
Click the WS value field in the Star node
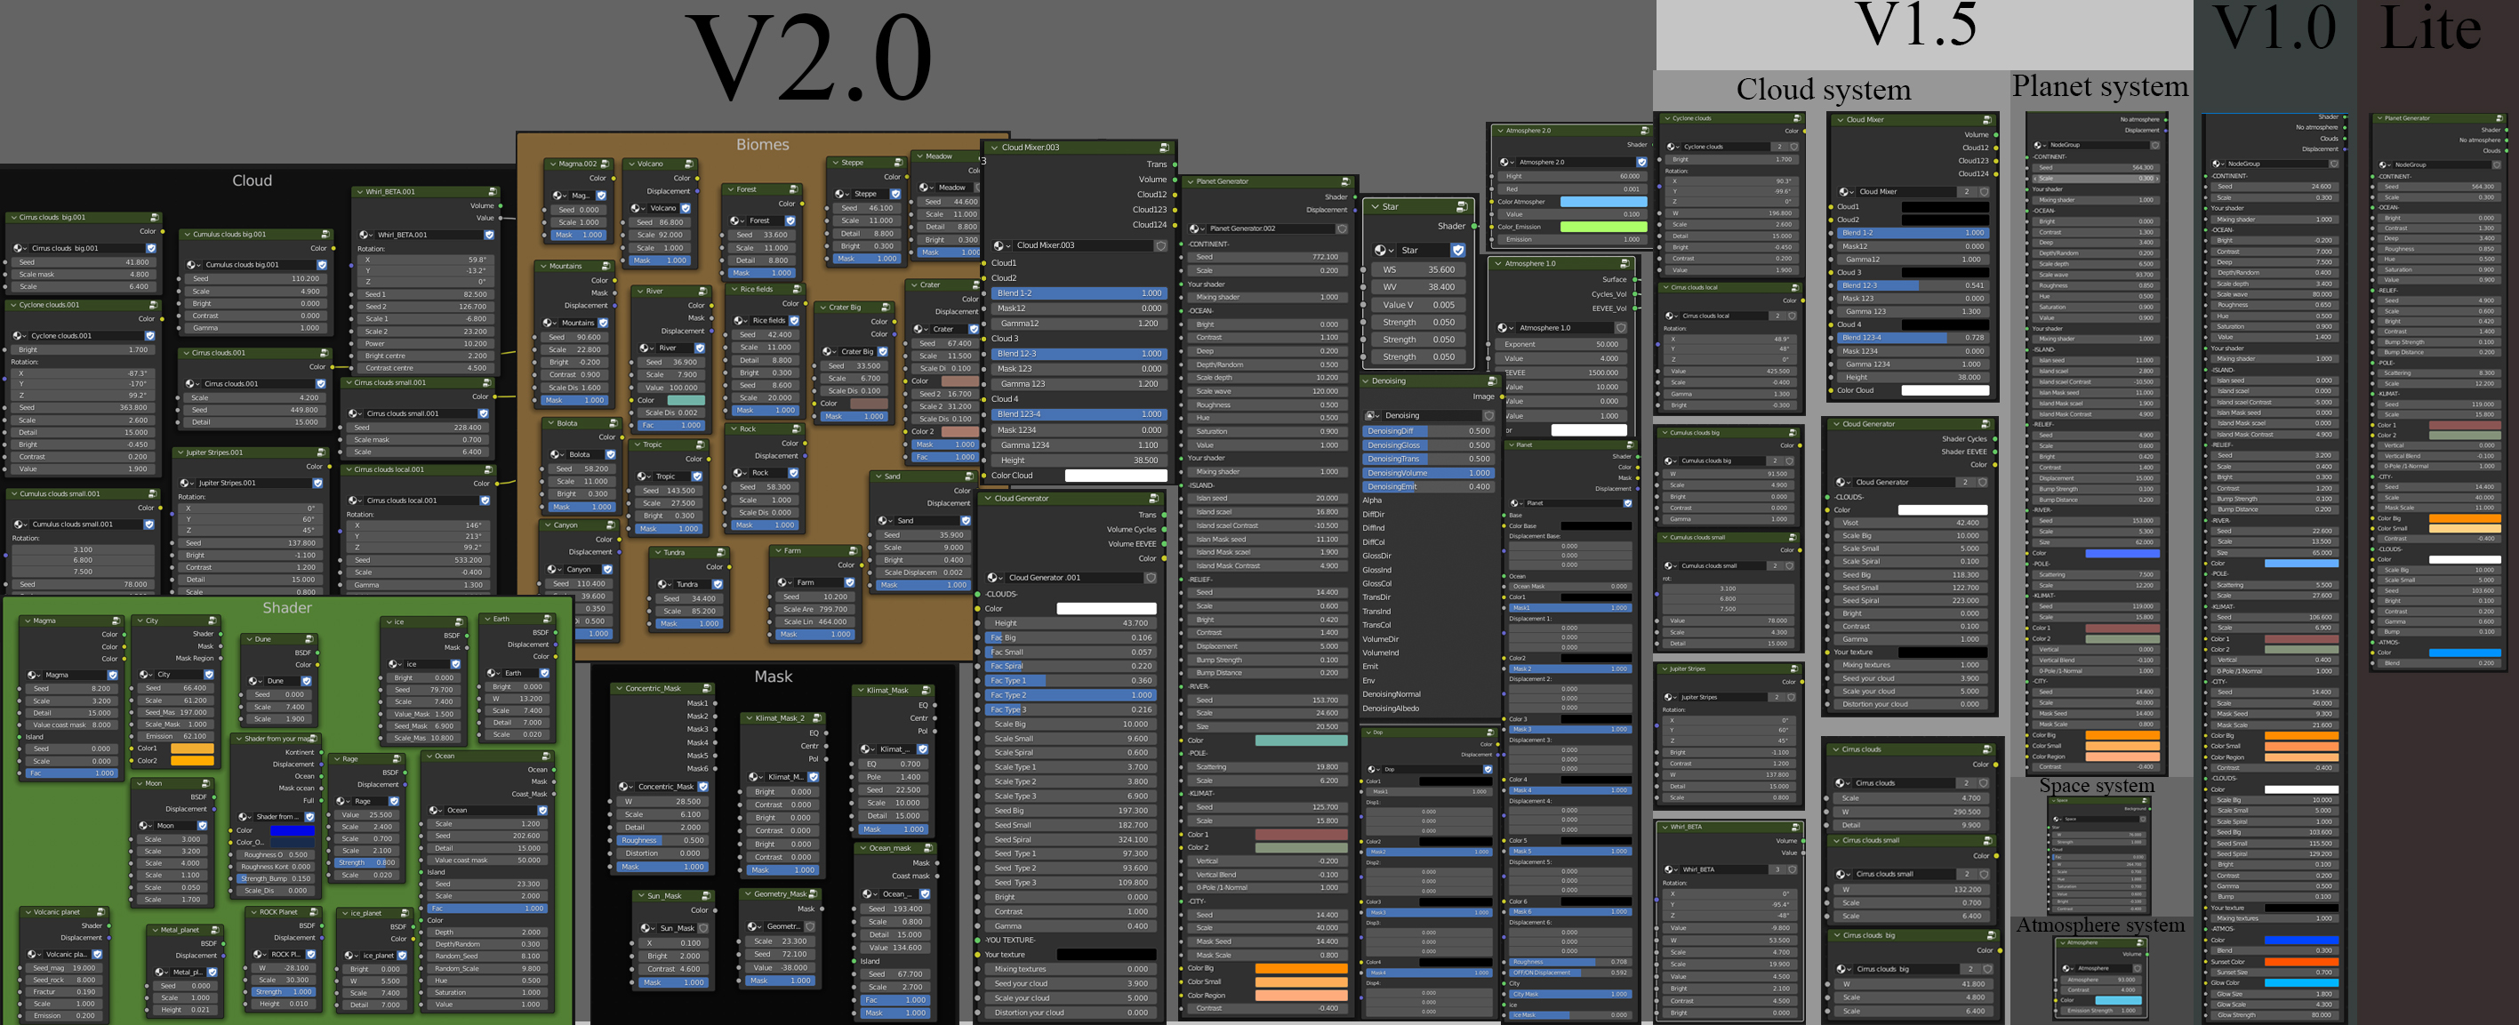pyautogui.click(x=1418, y=270)
